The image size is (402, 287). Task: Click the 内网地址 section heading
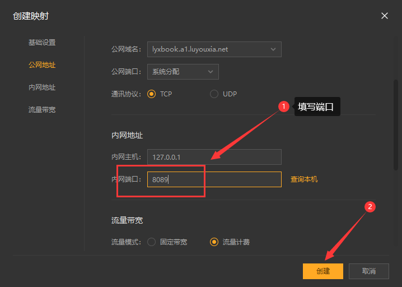click(x=127, y=135)
